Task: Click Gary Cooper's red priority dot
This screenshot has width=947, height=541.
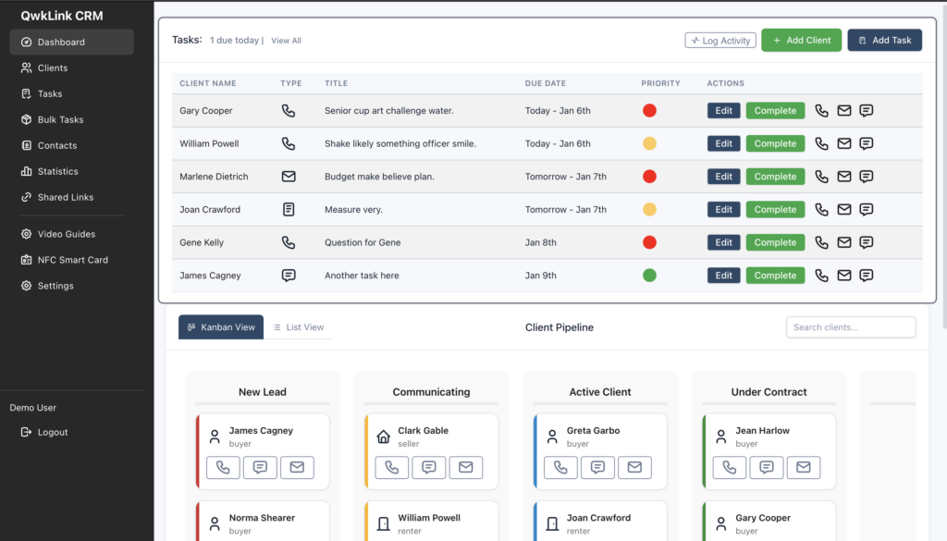Action: [649, 110]
